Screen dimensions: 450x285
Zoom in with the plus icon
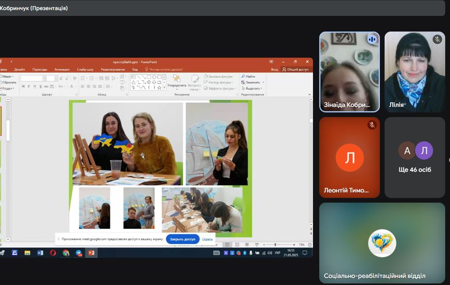(x=294, y=245)
